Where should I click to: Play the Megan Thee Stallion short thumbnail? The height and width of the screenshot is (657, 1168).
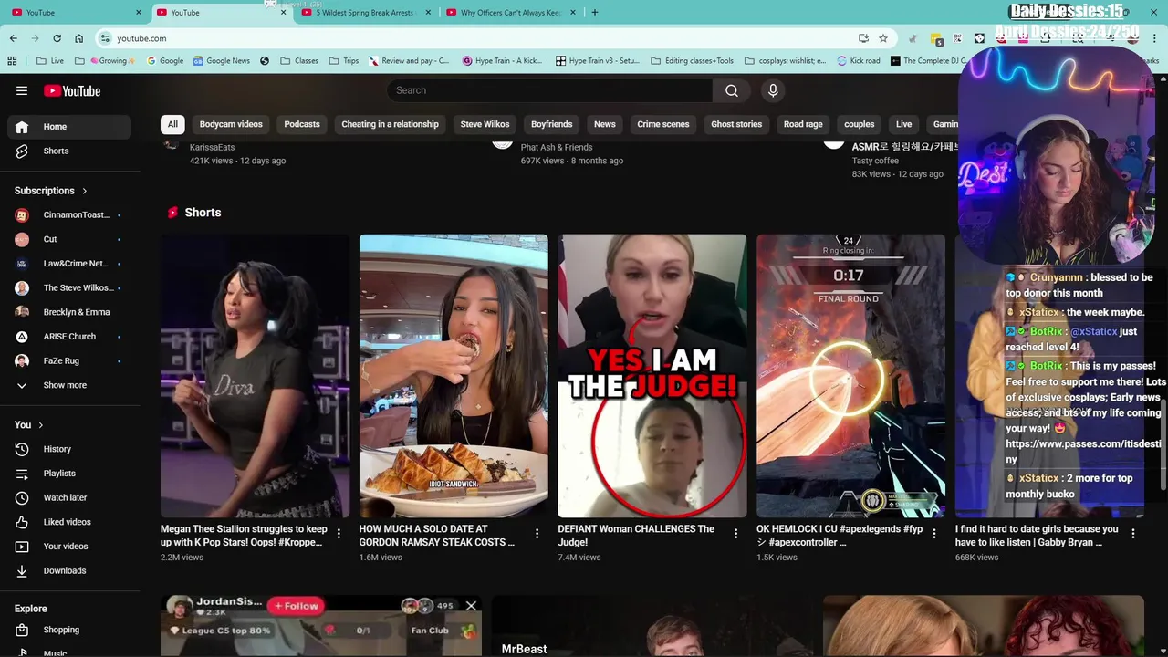coord(255,376)
